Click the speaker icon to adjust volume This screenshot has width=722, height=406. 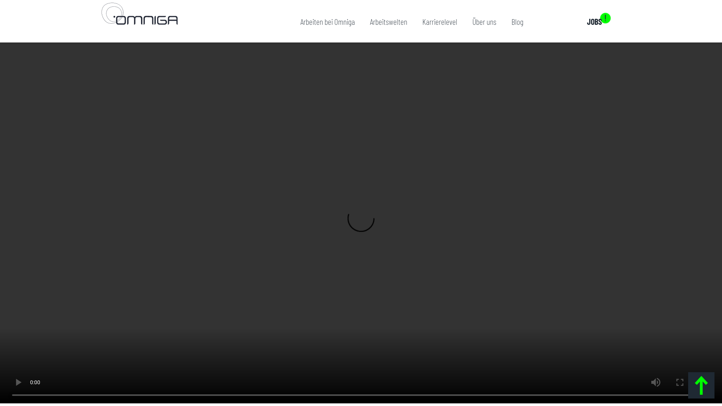pos(655,382)
